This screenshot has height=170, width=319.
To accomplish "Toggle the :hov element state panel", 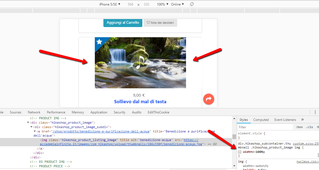I will [x=299, y=127].
